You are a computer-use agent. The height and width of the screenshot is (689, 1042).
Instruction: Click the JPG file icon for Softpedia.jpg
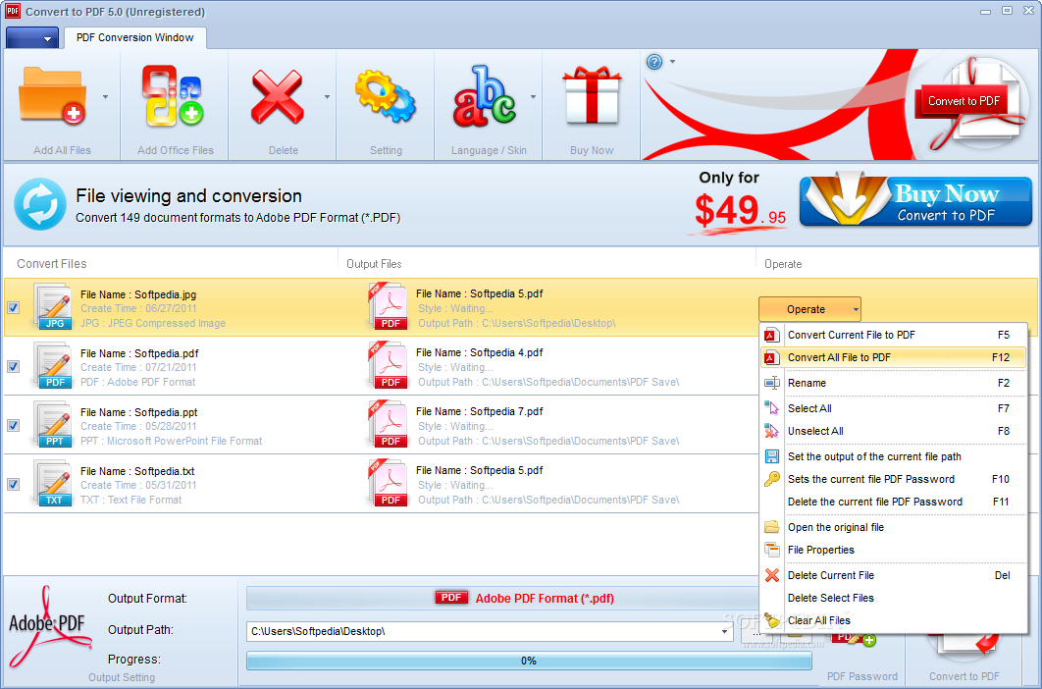pyautogui.click(x=53, y=306)
